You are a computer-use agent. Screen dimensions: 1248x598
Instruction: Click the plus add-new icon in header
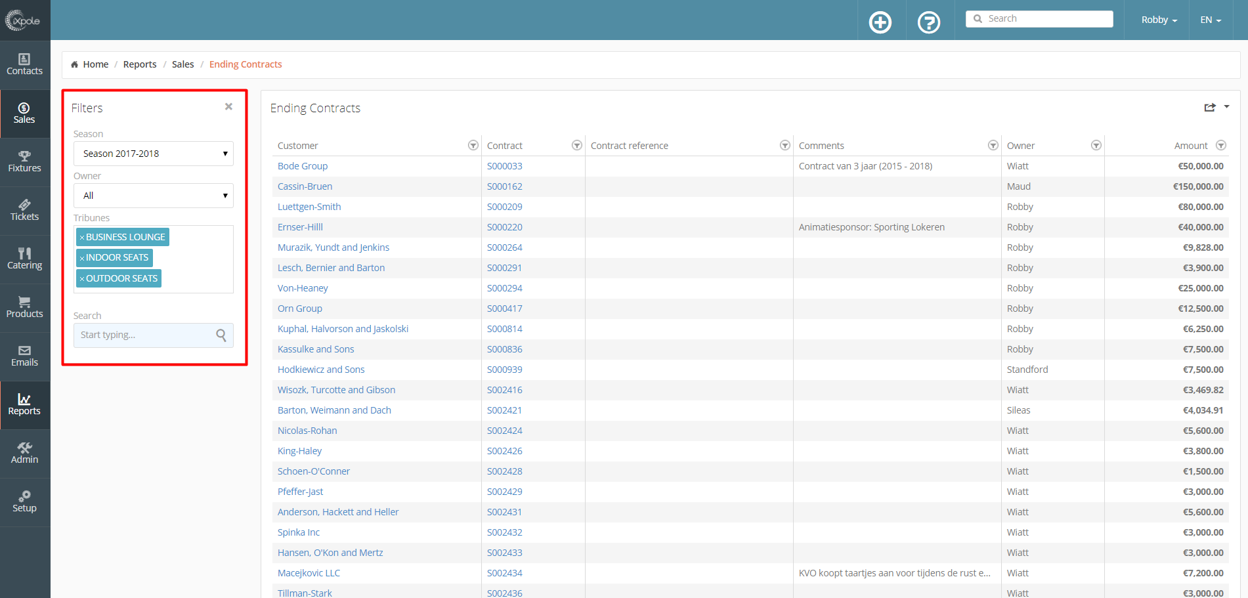pyautogui.click(x=880, y=22)
